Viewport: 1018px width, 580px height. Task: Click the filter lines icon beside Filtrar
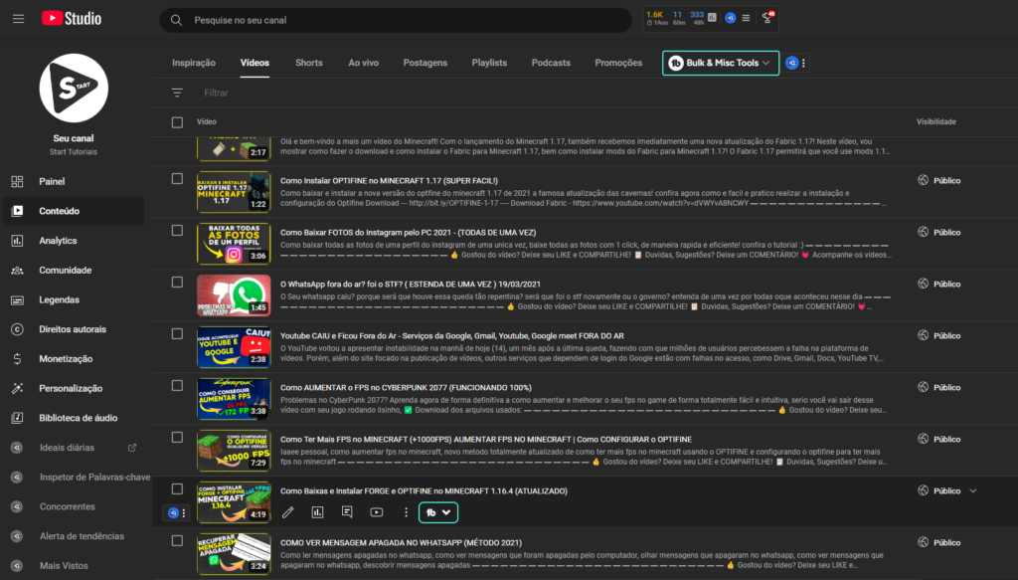coord(177,93)
